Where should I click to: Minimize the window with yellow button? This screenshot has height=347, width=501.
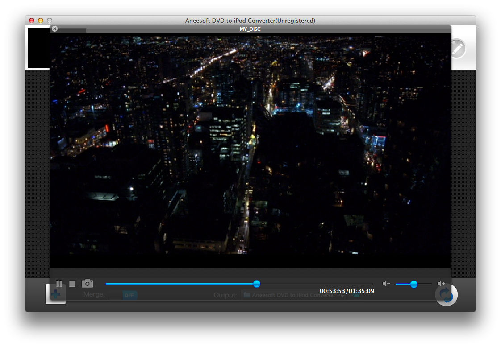[x=41, y=21]
